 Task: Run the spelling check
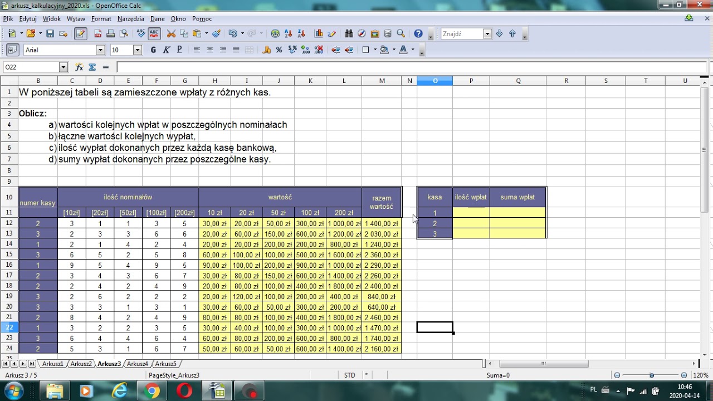pyautogui.click(x=141, y=33)
